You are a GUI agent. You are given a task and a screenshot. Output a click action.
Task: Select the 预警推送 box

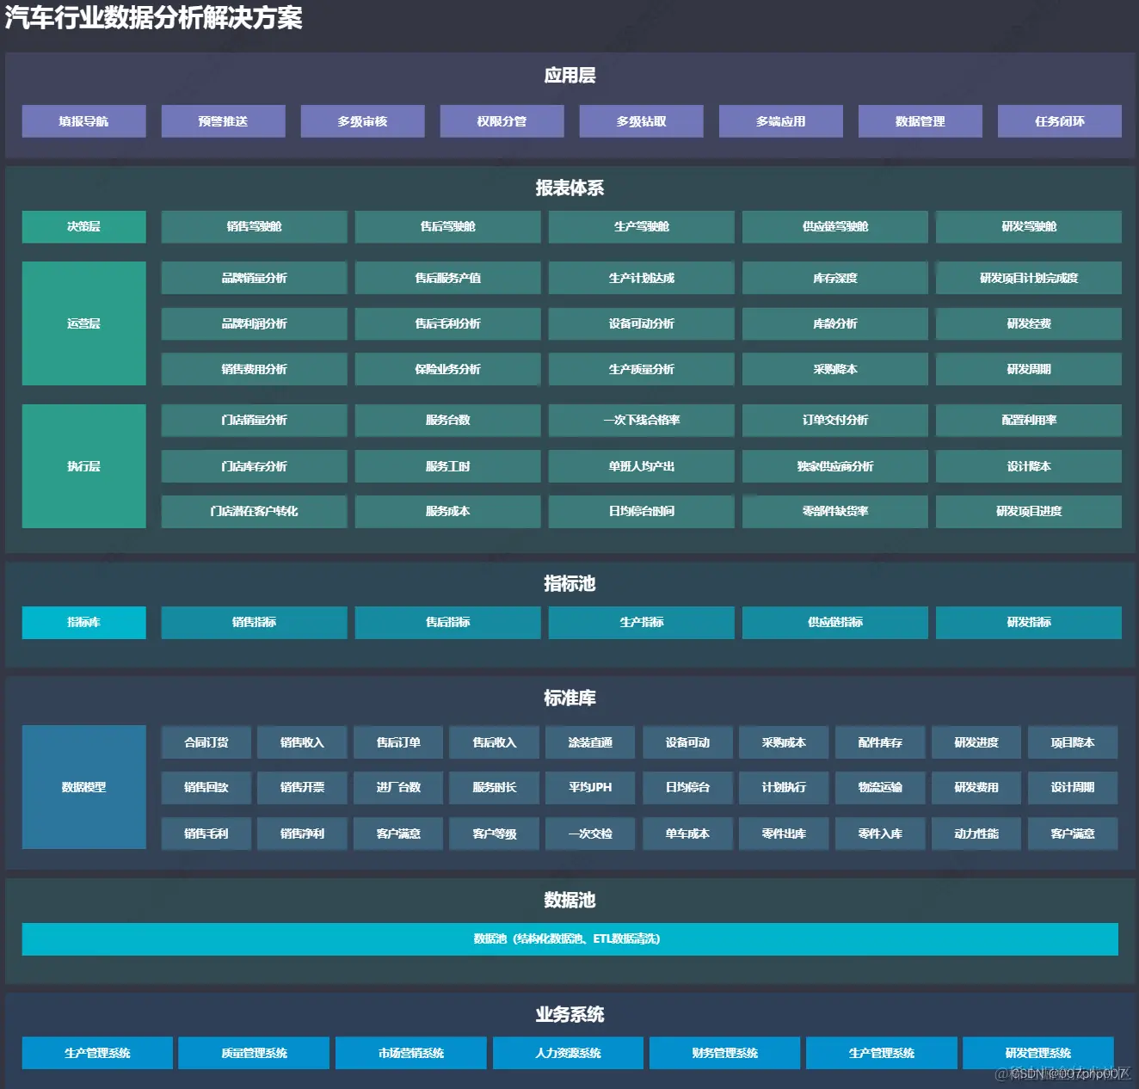click(223, 121)
